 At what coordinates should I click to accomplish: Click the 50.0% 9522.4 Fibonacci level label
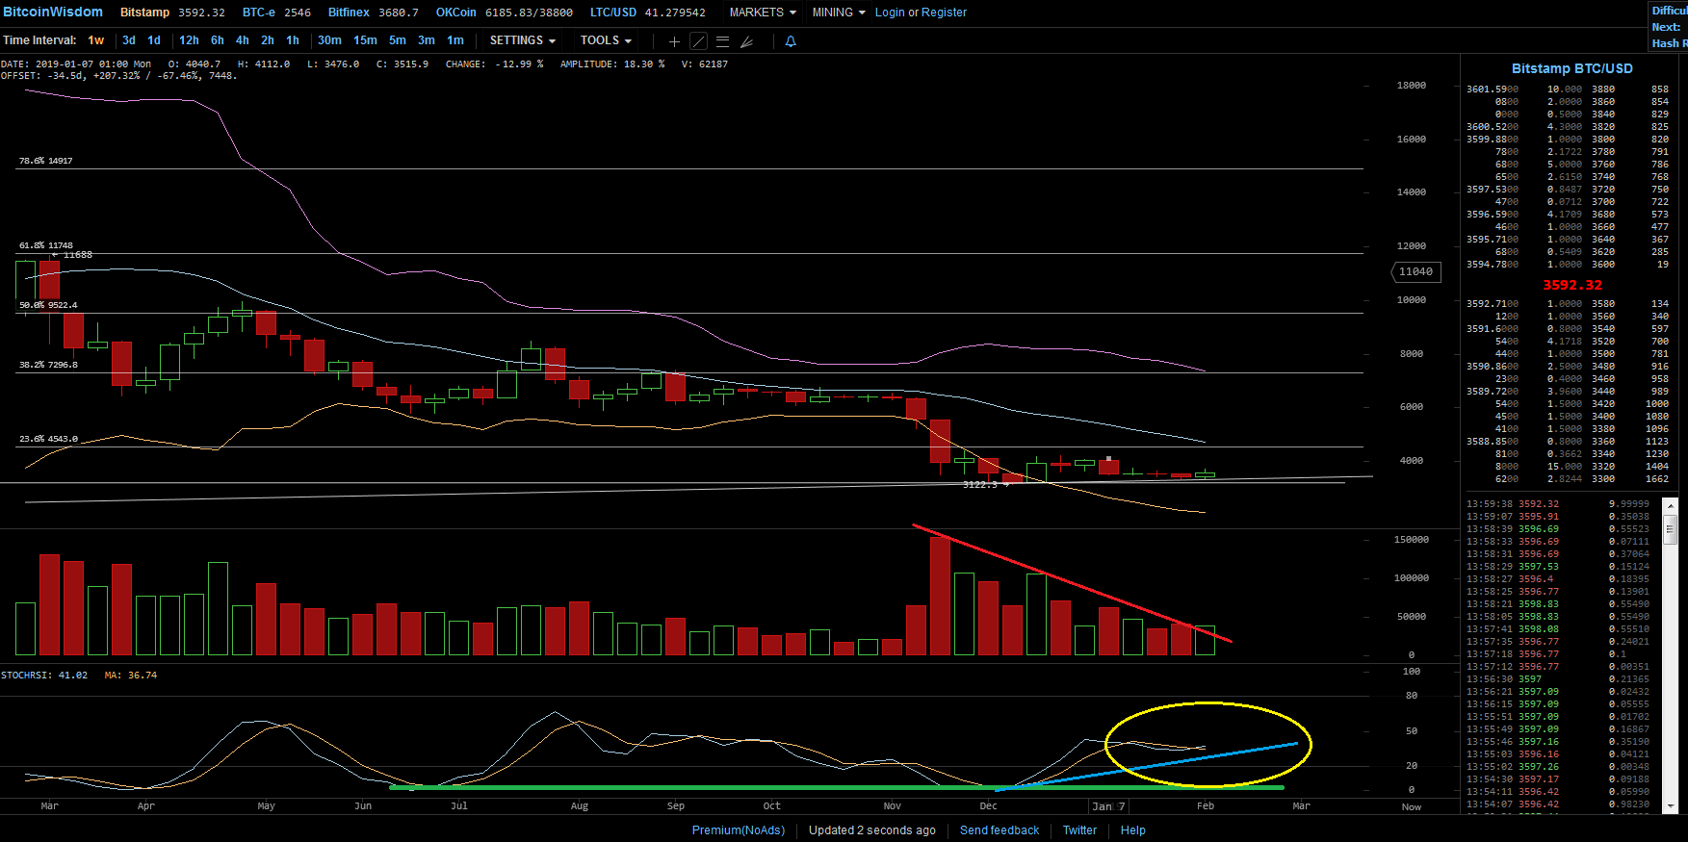click(48, 305)
